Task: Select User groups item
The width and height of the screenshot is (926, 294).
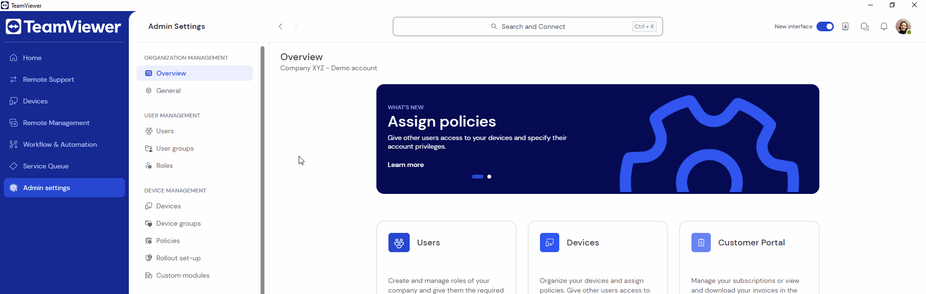Action: pyautogui.click(x=194, y=148)
